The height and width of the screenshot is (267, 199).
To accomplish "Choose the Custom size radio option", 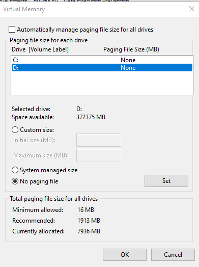I will (15, 130).
